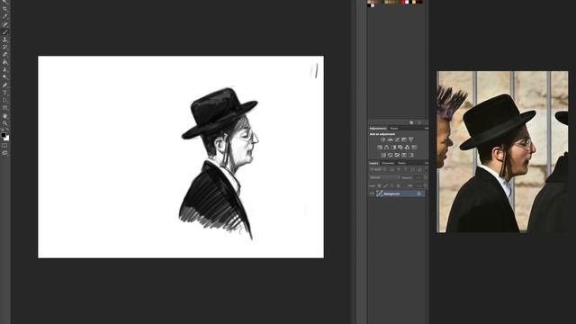The width and height of the screenshot is (576, 324).
Task: Switch to the Adjustments tab
Action: pyautogui.click(x=378, y=129)
